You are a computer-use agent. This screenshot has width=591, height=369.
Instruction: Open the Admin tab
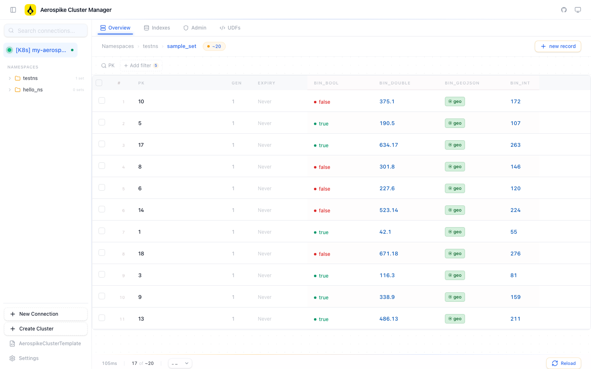(195, 28)
